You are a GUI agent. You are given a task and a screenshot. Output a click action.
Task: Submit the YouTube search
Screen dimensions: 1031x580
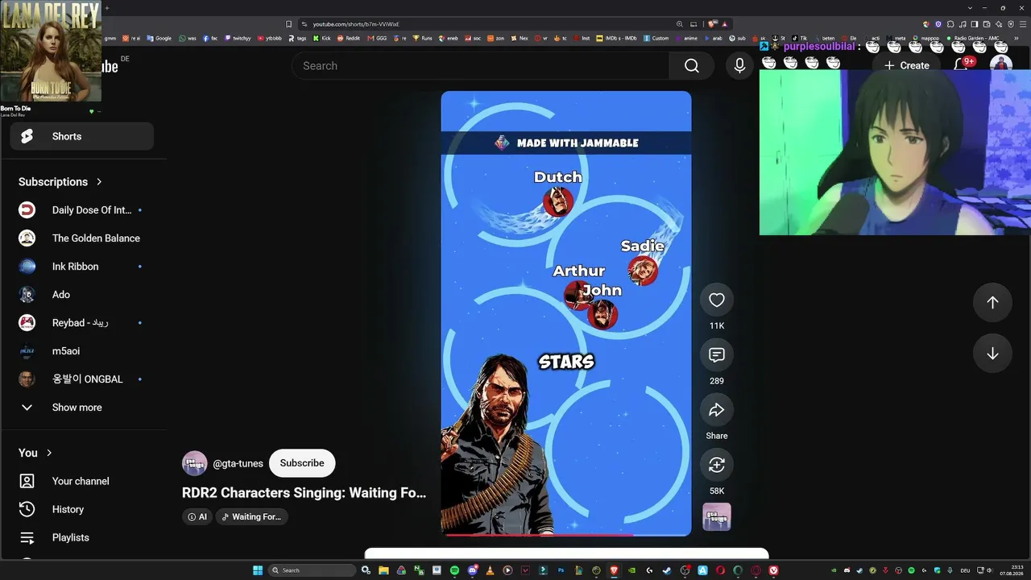tap(692, 66)
